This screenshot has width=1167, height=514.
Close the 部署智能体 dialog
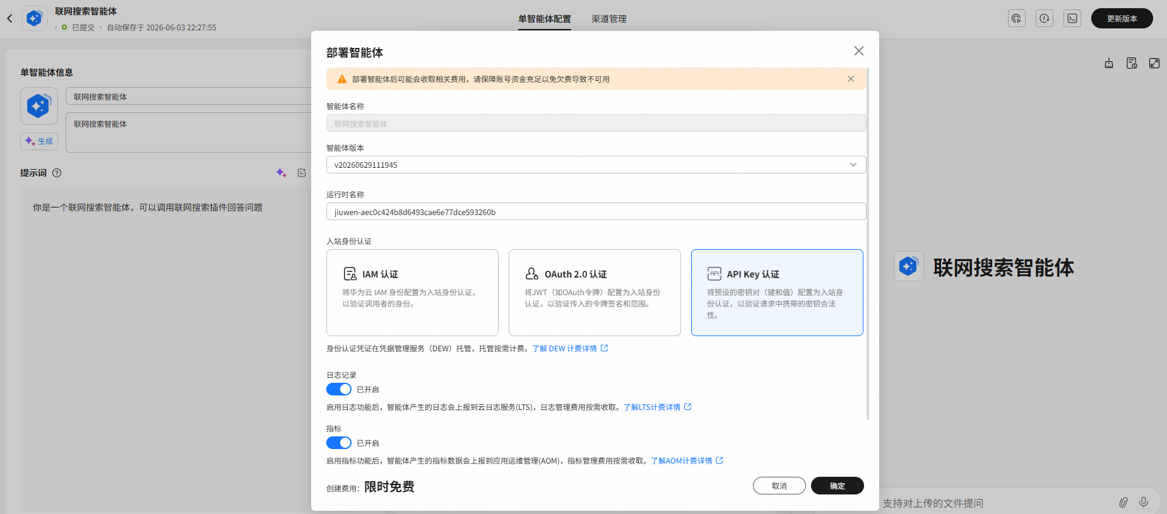pyautogui.click(x=859, y=51)
